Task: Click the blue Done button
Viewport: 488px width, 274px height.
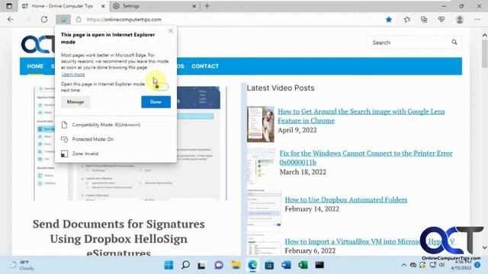Action: pyautogui.click(x=156, y=102)
